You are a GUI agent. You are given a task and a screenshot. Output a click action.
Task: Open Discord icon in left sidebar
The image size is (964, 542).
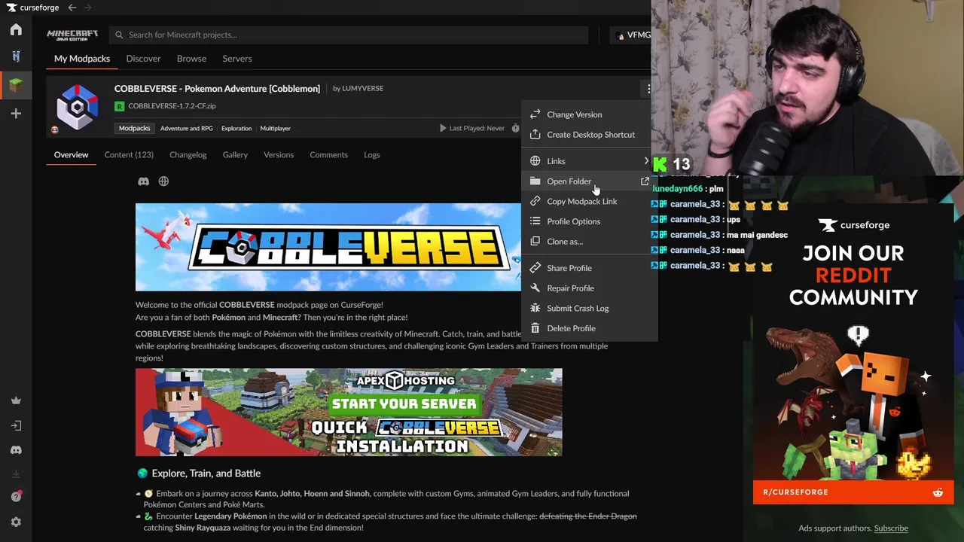coord(16,450)
